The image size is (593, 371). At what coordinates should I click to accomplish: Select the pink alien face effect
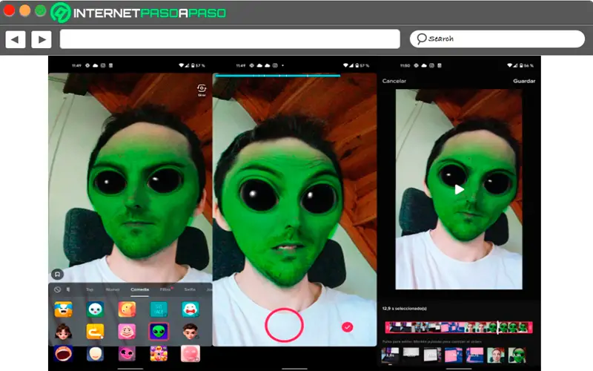click(127, 354)
